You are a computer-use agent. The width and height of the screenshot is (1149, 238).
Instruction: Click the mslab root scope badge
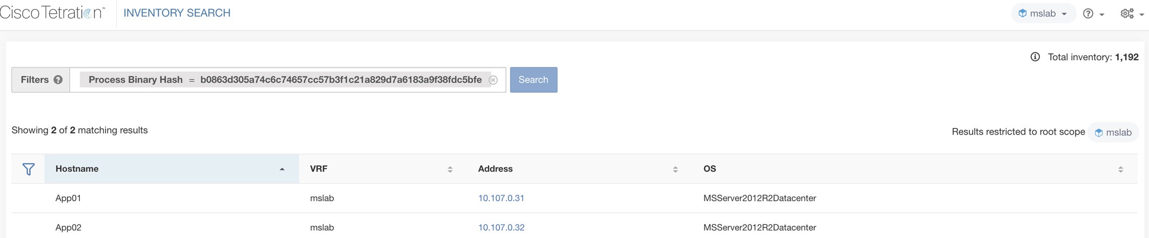coord(1113,133)
